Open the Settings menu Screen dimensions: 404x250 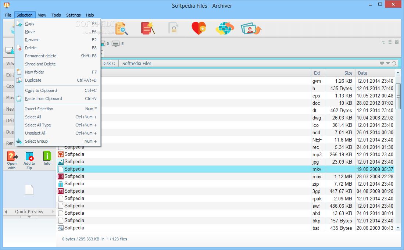coord(74,15)
